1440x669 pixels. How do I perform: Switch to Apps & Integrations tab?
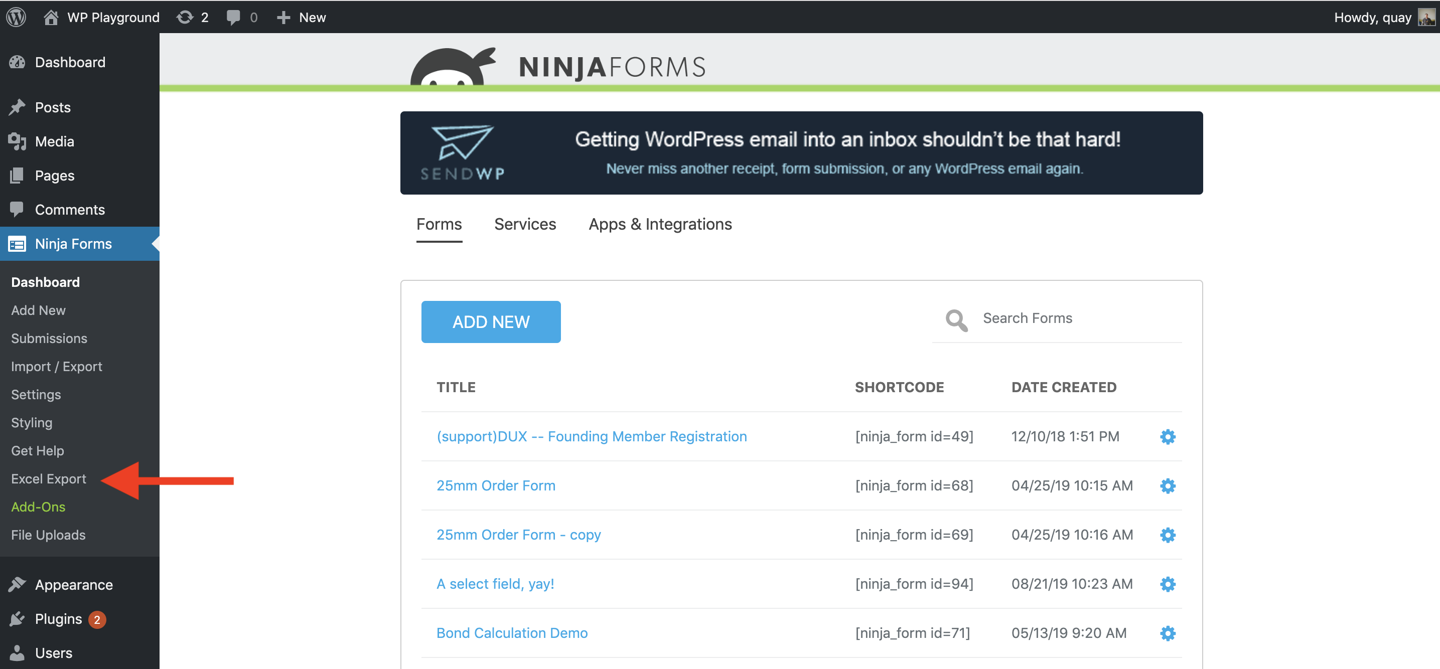click(x=660, y=224)
